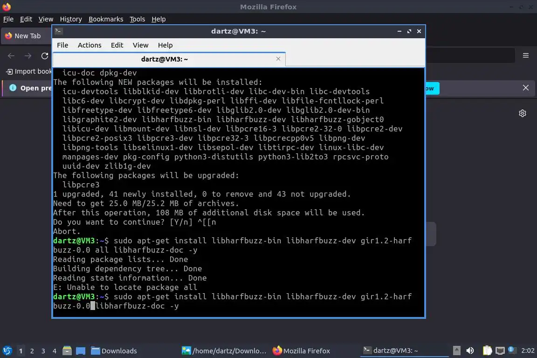Click show desktop icon in taskbar
Viewport: 537px width, 358px height.
click(x=81, y=351)
